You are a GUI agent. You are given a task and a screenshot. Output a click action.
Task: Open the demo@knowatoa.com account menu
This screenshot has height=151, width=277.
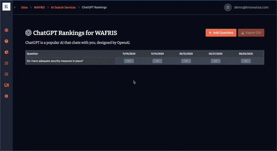(x=251, y=7)
